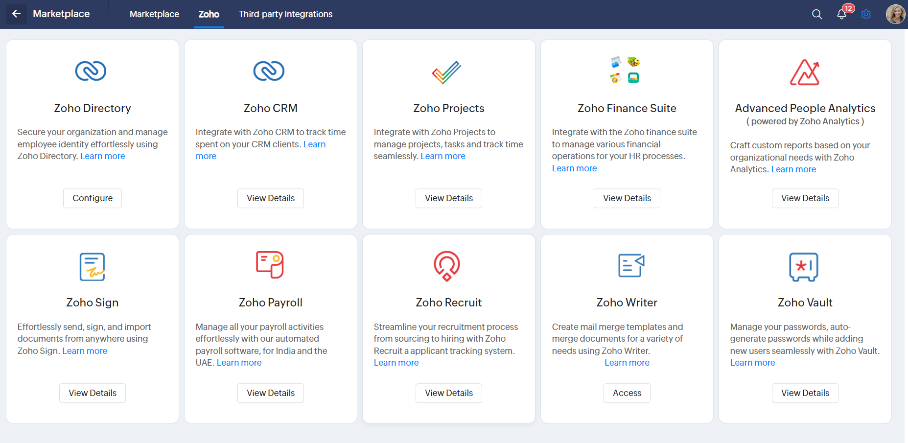Click the Access button for Zoho Writer
Screen dimensions: 908x443
pyautogui.click(x=627, y=393)
